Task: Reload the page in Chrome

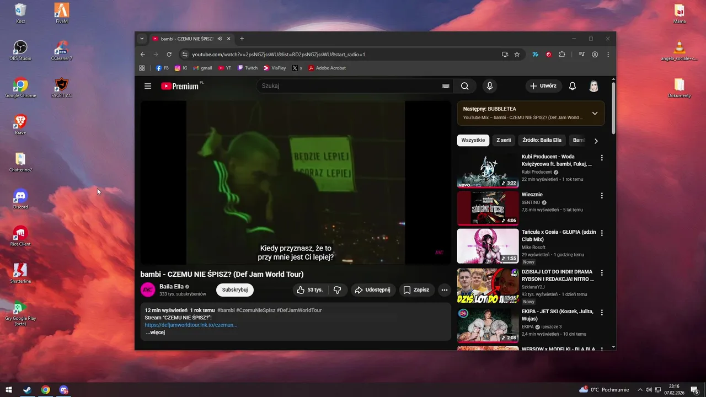Action: click(169, 55)
